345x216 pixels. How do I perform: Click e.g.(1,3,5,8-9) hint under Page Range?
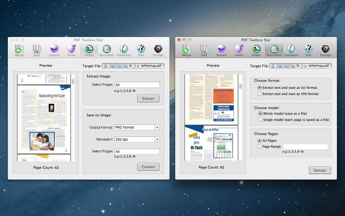point(293,152)
